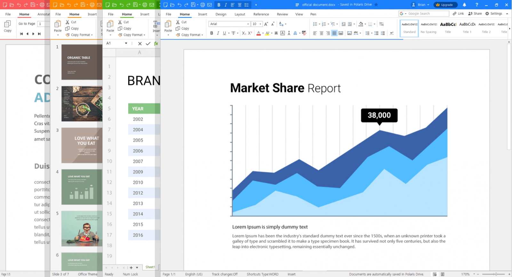The height and width of the screenshot is (277, 512).
Task: Jump to first page in the PDF window
Action: pyautogui.click(x=21, y=34)
